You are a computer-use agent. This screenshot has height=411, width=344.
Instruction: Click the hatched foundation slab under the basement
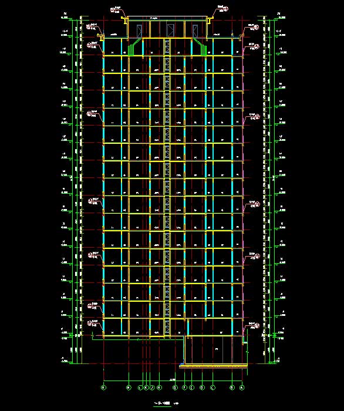(x=213, y=366)
